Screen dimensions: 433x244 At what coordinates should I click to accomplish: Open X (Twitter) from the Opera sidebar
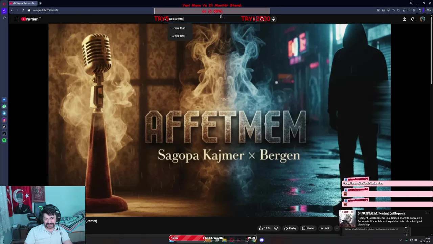(4, 134)
